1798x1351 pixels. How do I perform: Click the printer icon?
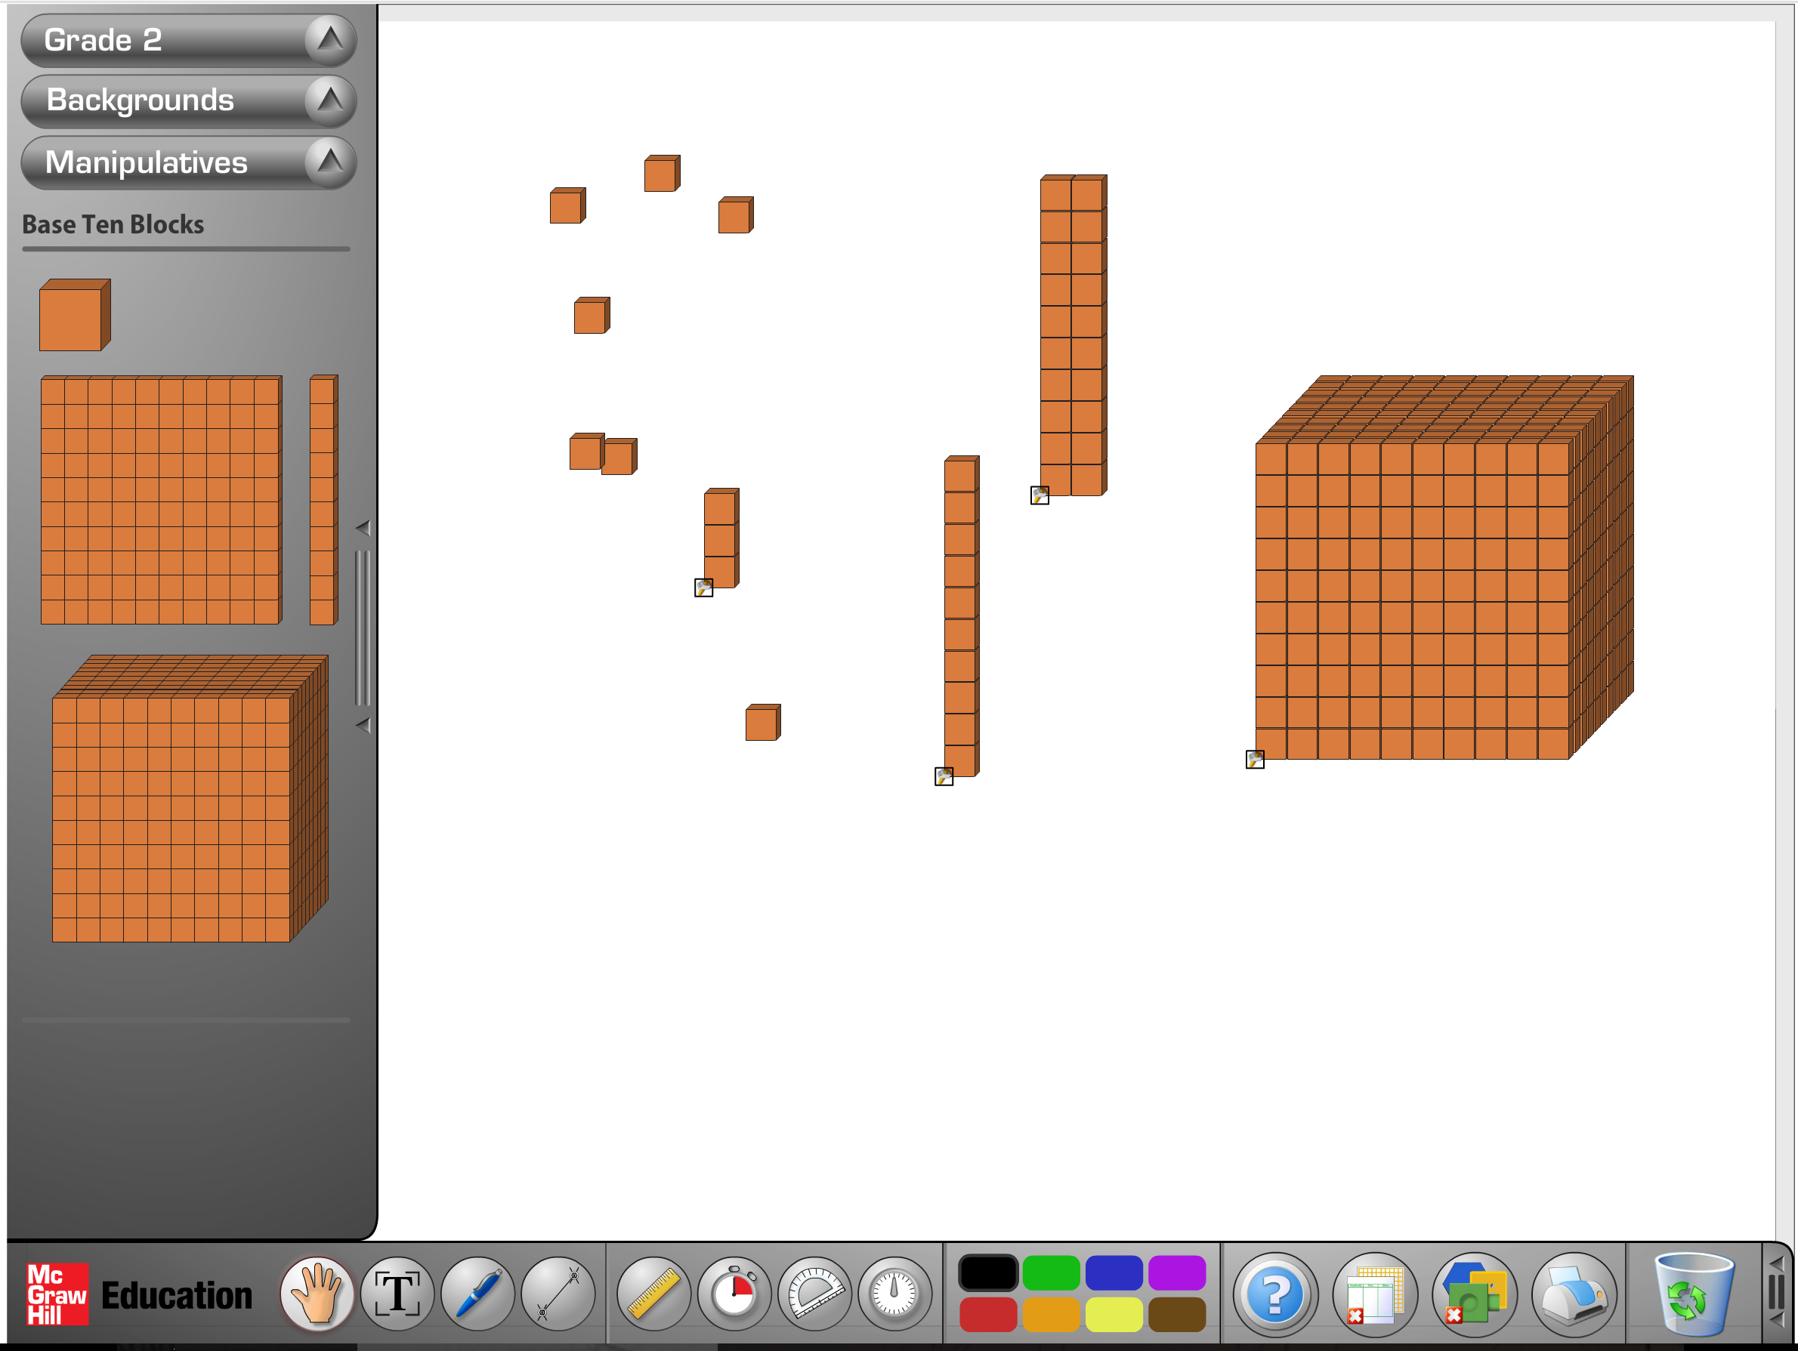point(1574,1294)
